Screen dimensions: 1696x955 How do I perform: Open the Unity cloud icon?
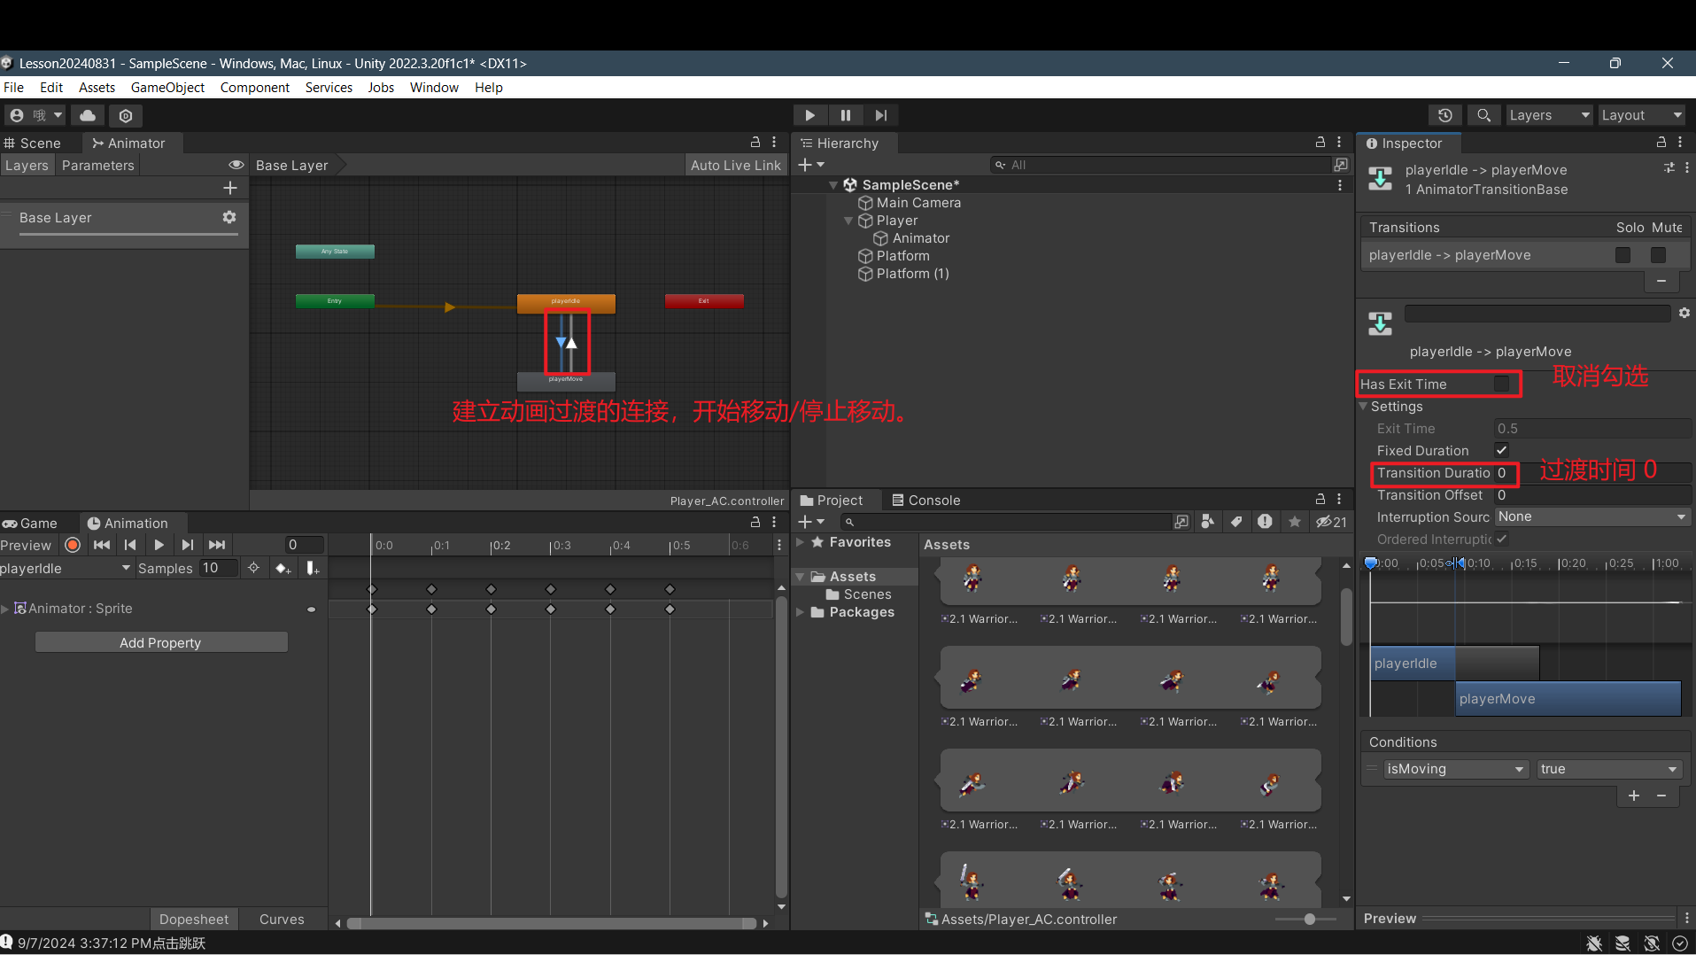click(88, 115)
